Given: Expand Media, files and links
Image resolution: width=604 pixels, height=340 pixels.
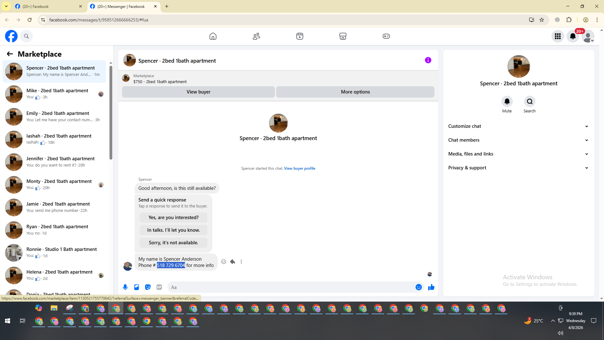Looking at the screenshot, I should coord(518,154).
